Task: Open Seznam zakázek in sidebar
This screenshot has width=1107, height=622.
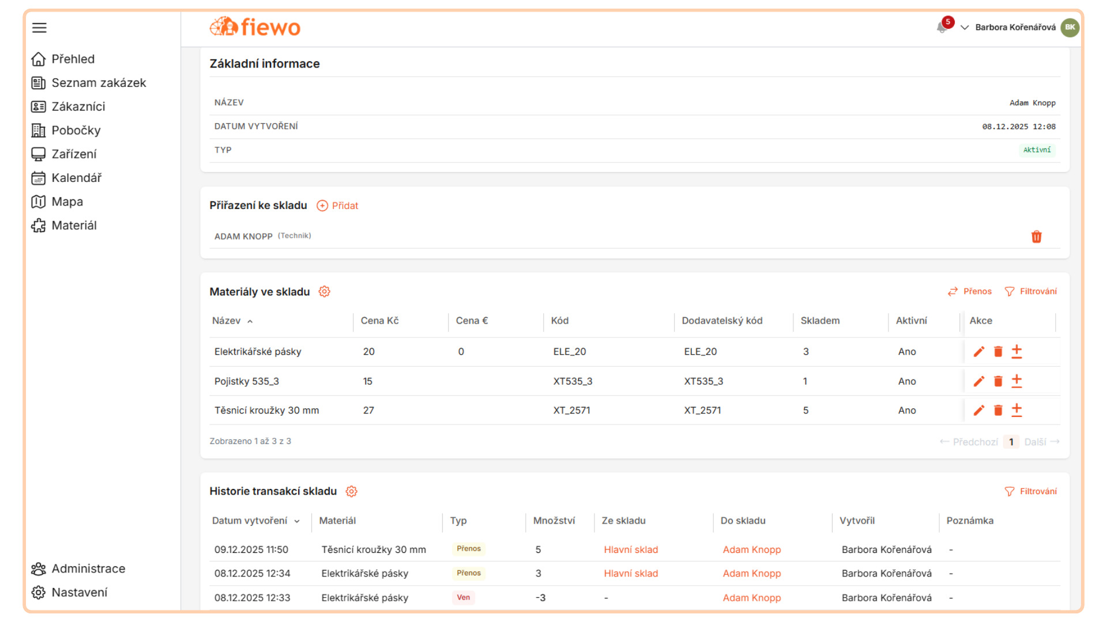Action: [99, 83]
